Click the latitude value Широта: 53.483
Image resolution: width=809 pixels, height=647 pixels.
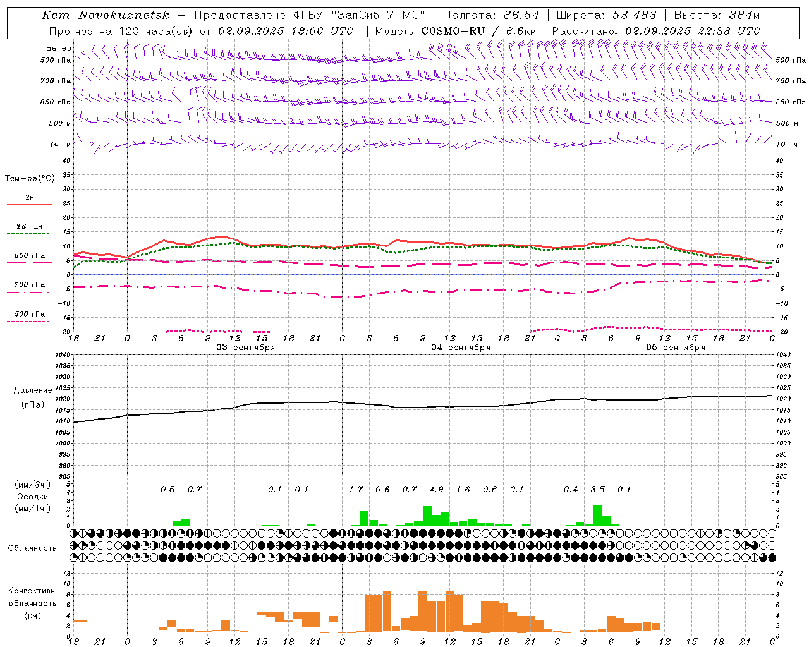click(x=606, y=15)
